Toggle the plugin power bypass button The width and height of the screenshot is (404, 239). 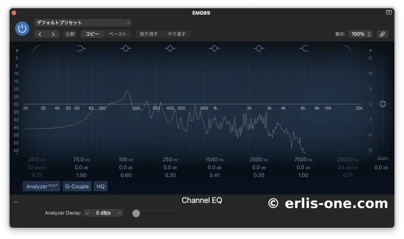click(x=22, y=28)
